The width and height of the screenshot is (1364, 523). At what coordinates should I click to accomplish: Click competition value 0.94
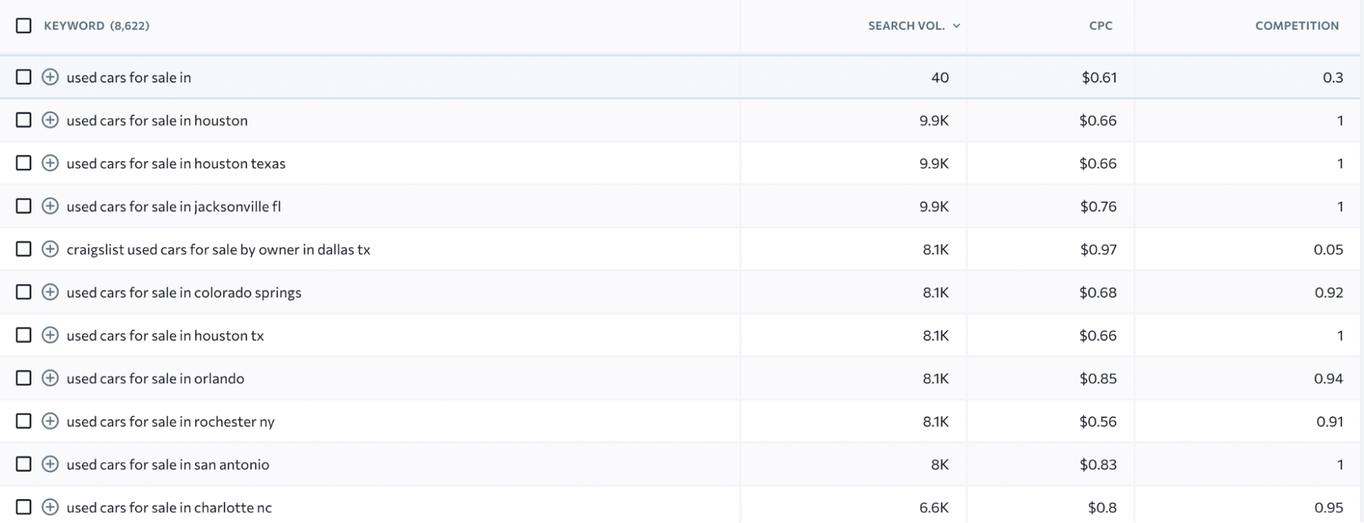(x=1329, y=378)
